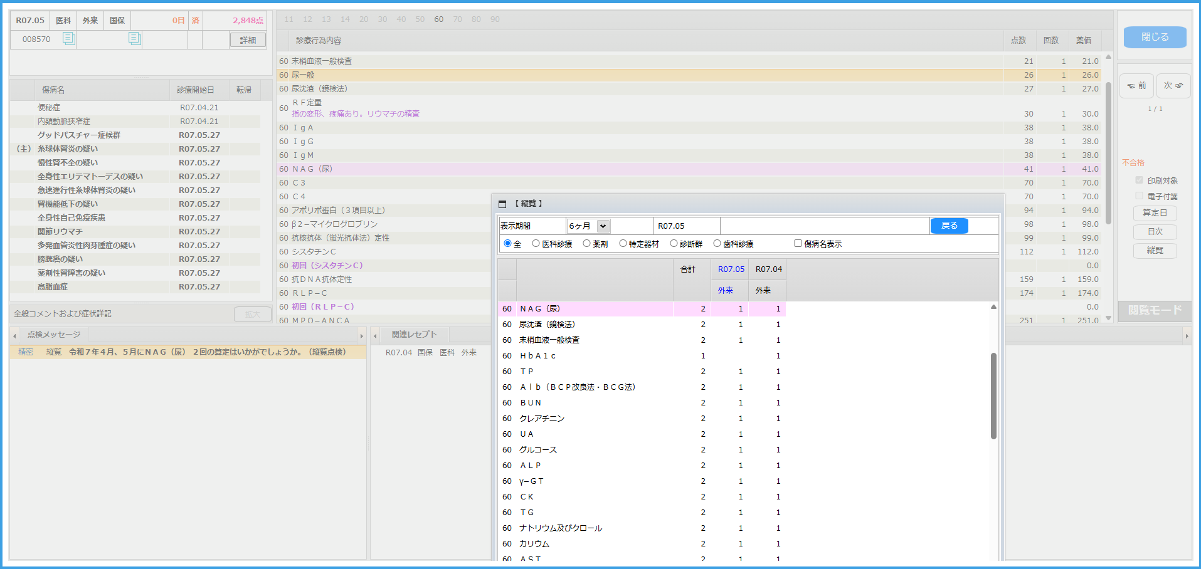1201x569 pixels.
Task: Select the 便秘症 diagnosis row
Action: click(135, 108)
